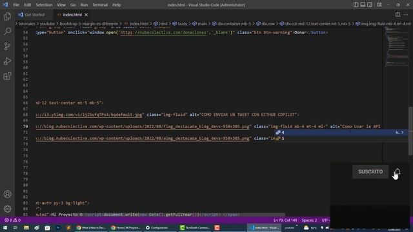
Task: Close the index.html editor tab
Action: click(x=86, y=15)
